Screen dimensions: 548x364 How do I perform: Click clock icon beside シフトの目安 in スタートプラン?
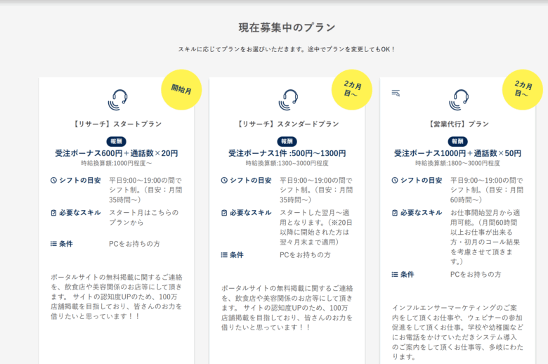pos(53,181)
